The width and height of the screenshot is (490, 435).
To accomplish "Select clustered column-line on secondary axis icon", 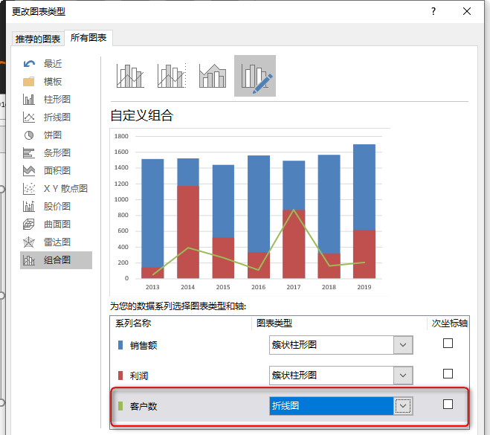I will click(171, 76).
